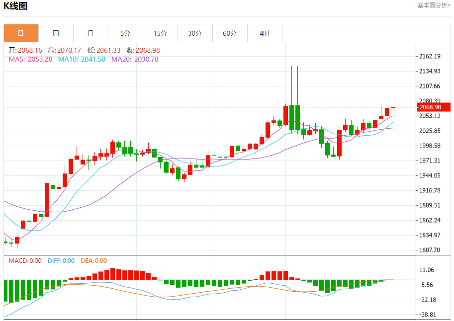Switch to the 4时 chart tab
The image size is (454, 321).
pyautogui.click(x=265, y=33)
